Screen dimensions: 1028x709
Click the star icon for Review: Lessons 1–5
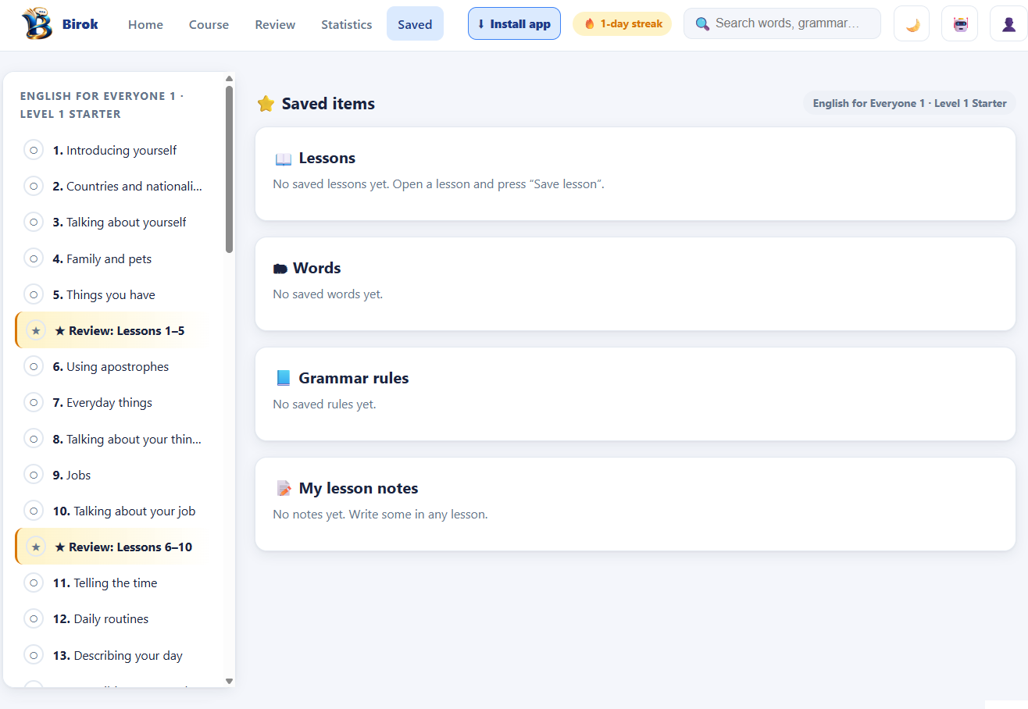pos(36,330)
